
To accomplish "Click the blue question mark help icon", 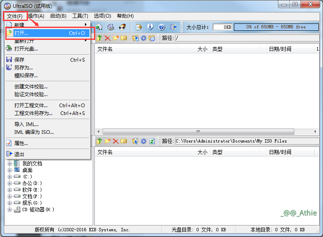I will coord(162,27).
